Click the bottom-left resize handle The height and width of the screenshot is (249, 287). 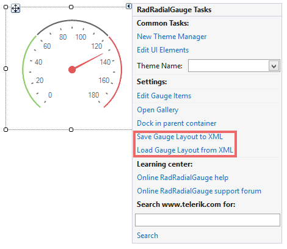6,129
